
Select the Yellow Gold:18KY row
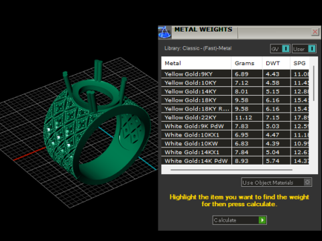click(x=235, y=100)
